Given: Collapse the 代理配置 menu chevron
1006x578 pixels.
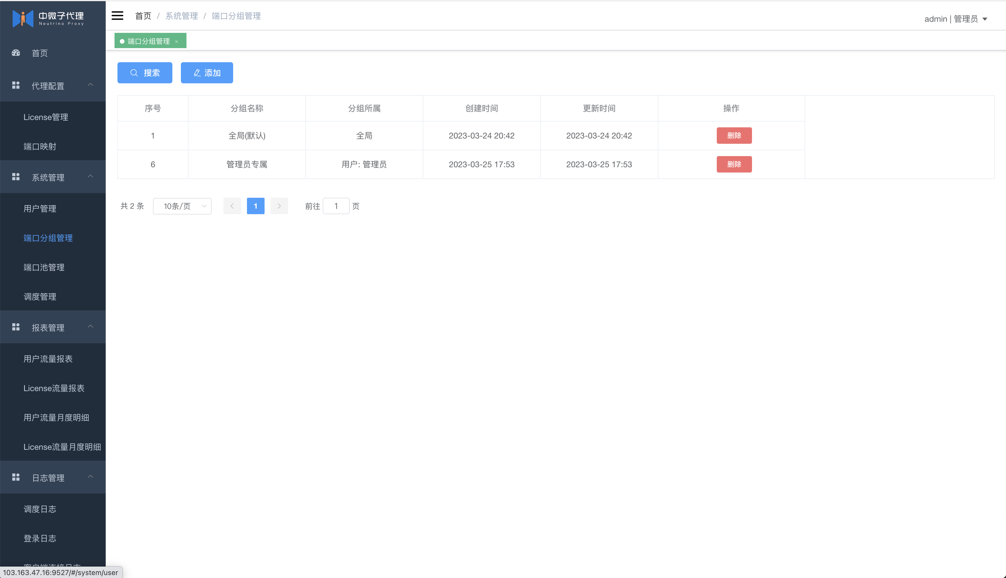Looking at the screenshot, I should (x=91, y=84).
